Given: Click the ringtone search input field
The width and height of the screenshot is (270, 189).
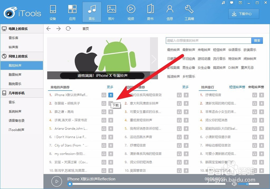Looking at the screenshot, I should [x=208, y=41].
